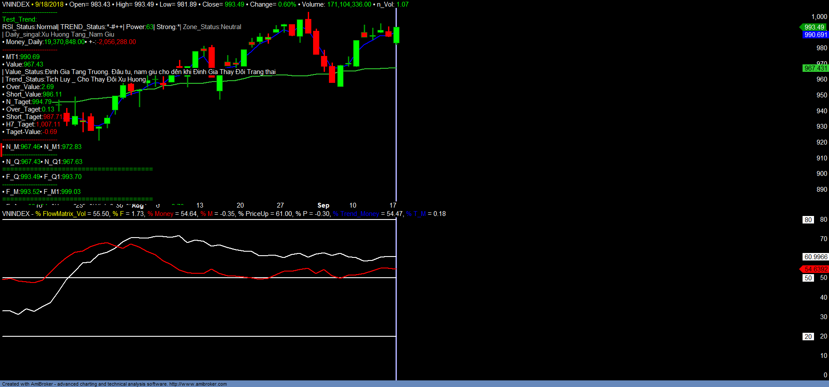The image size is (829, 387).
Task: Click the boxed 80 level marker
Action: tap(808, 220)
